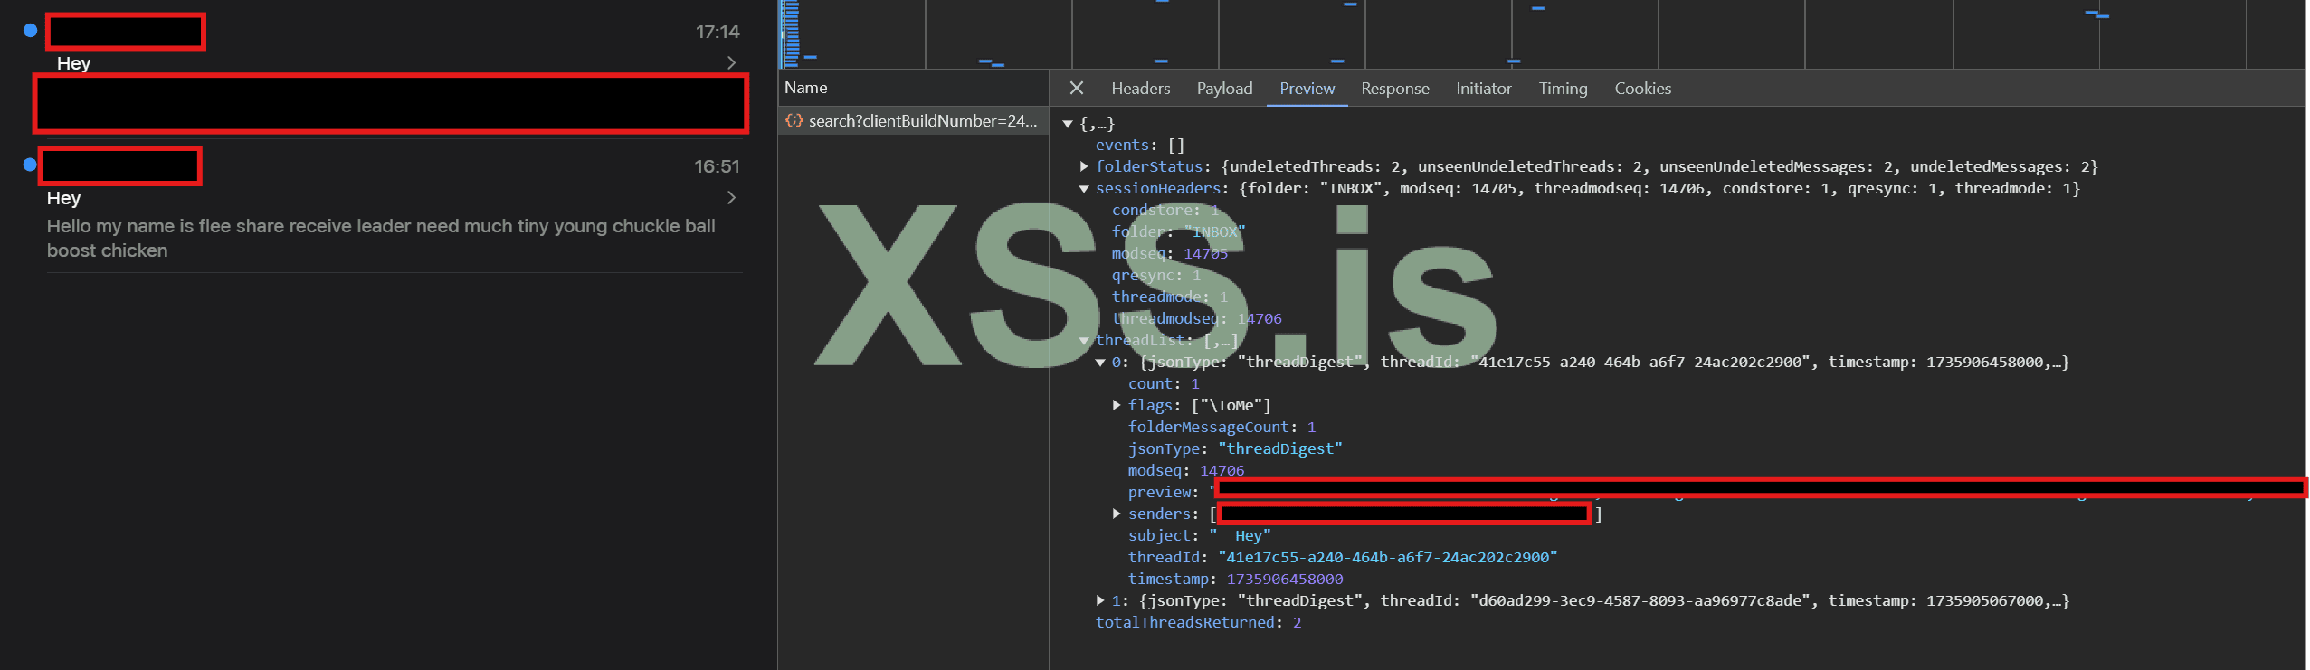
Task: Collapse the root JSON object
Action: tap(1068, 124)
